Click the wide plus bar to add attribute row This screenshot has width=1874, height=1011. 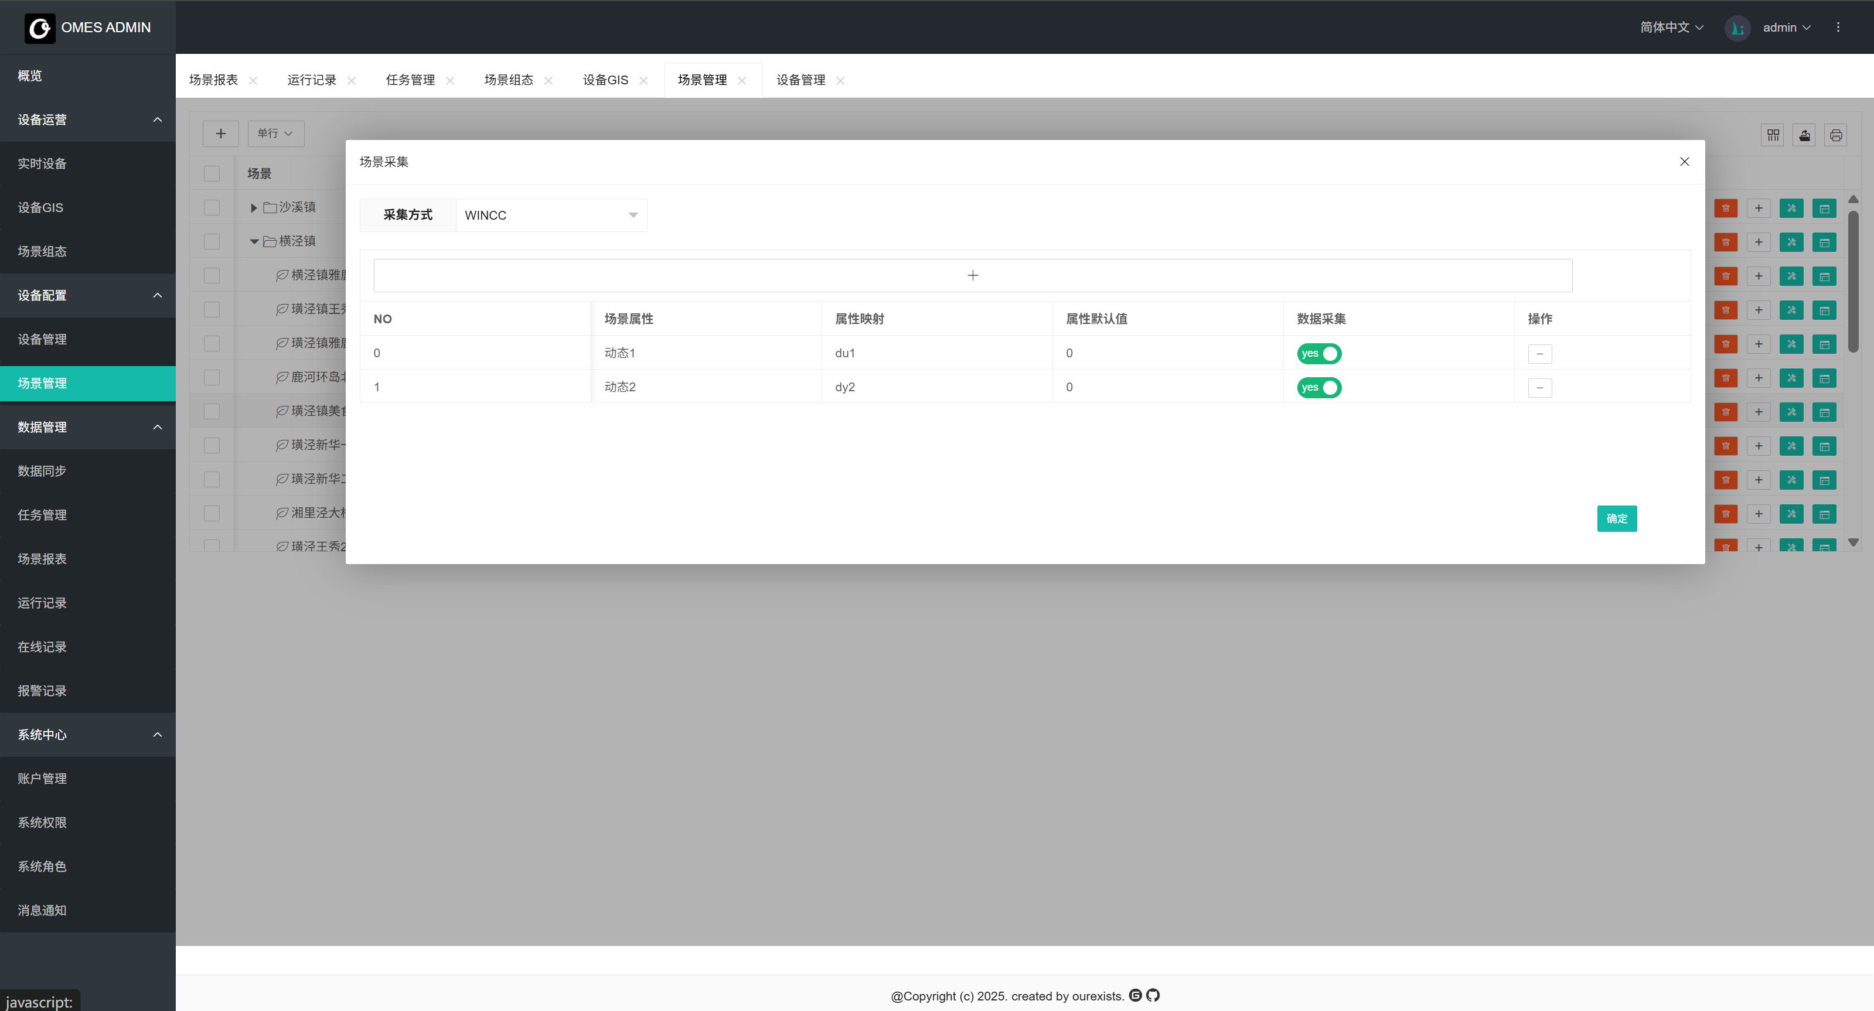pyautogui.click(x=973, y=276)
